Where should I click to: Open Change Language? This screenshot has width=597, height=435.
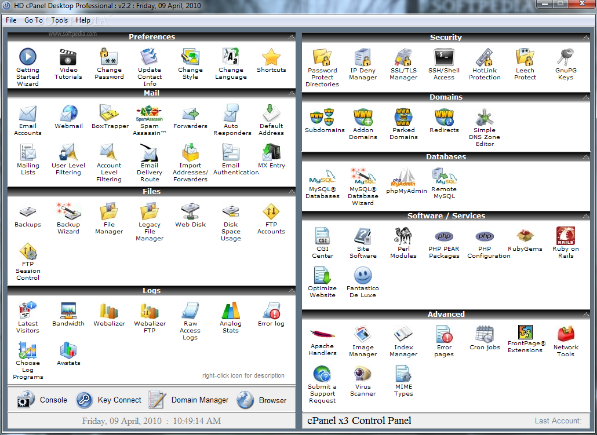231,57
